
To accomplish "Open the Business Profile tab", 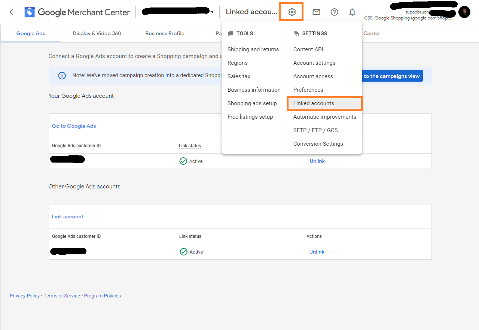I will (x=165, y=33).
